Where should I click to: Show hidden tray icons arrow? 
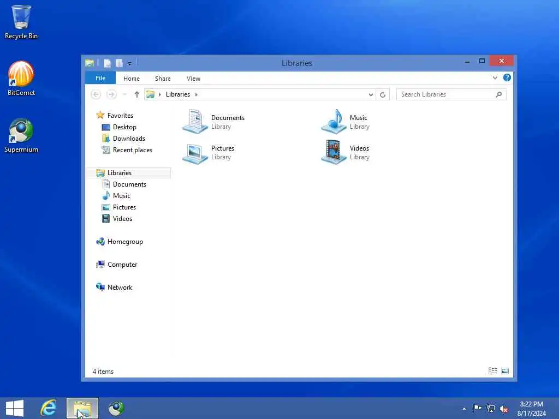(464, 409)
